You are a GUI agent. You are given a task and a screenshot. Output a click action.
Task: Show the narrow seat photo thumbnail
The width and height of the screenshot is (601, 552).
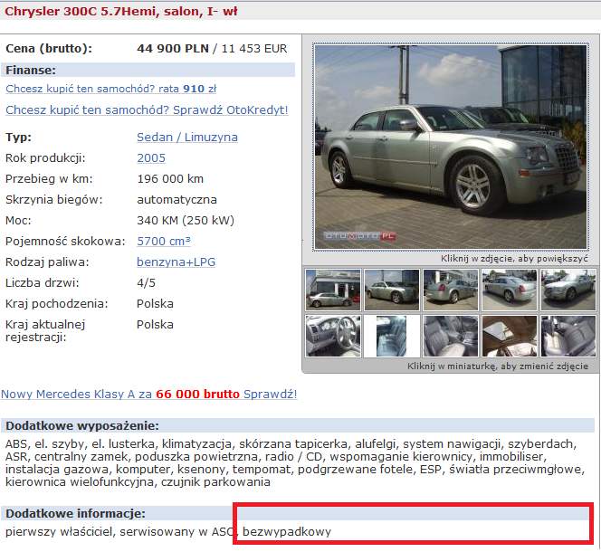pos(392,337)
